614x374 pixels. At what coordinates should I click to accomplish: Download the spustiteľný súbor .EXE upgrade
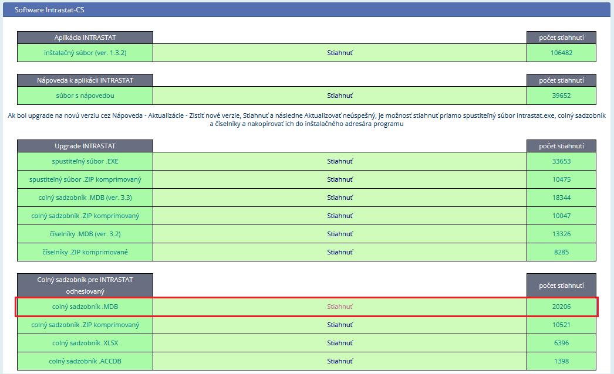(x=340, y=161)
